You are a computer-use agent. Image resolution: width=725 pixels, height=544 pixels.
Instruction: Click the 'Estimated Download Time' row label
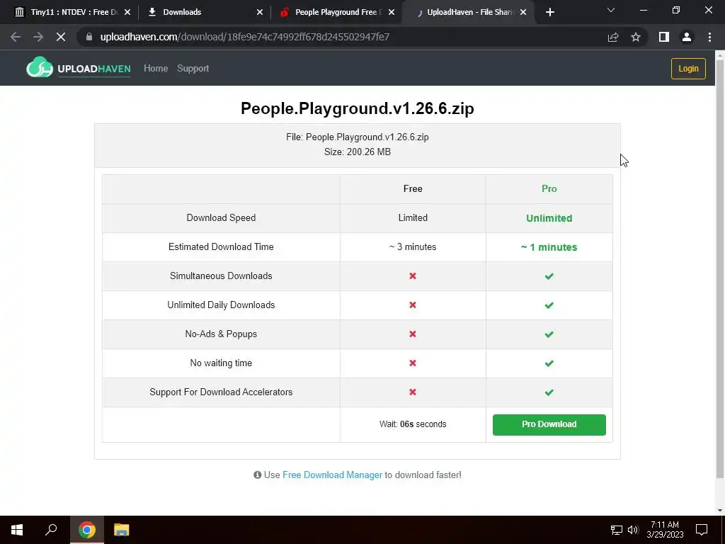pyautogui.click(x=221, y=247)
